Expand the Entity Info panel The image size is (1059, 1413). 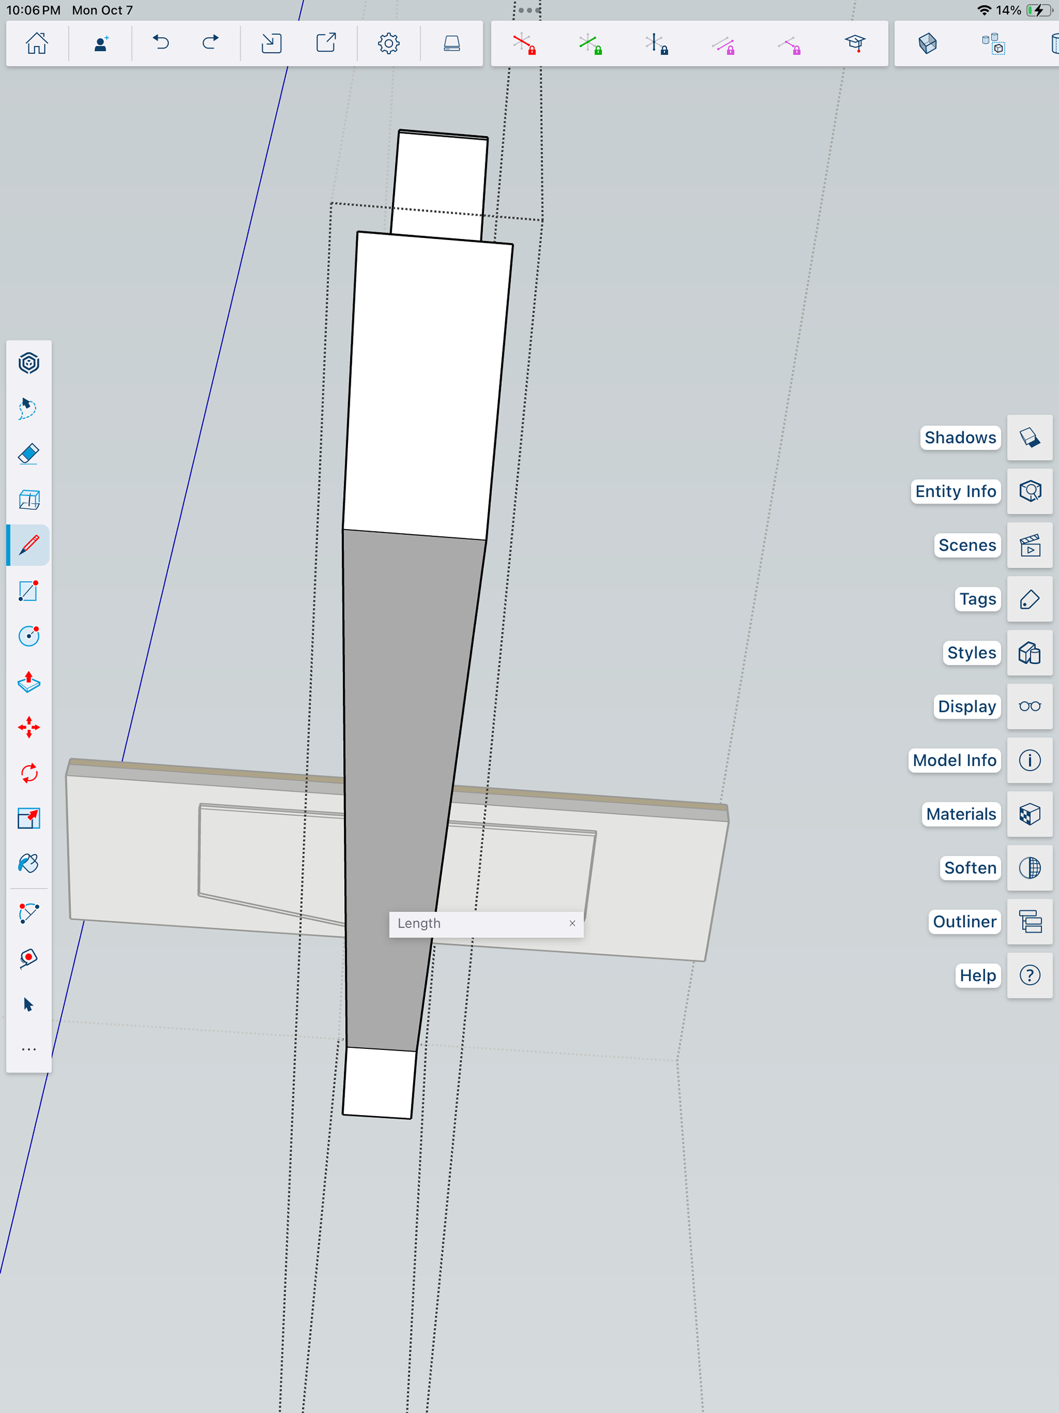pyautogui.click(x=1030, y=491)
